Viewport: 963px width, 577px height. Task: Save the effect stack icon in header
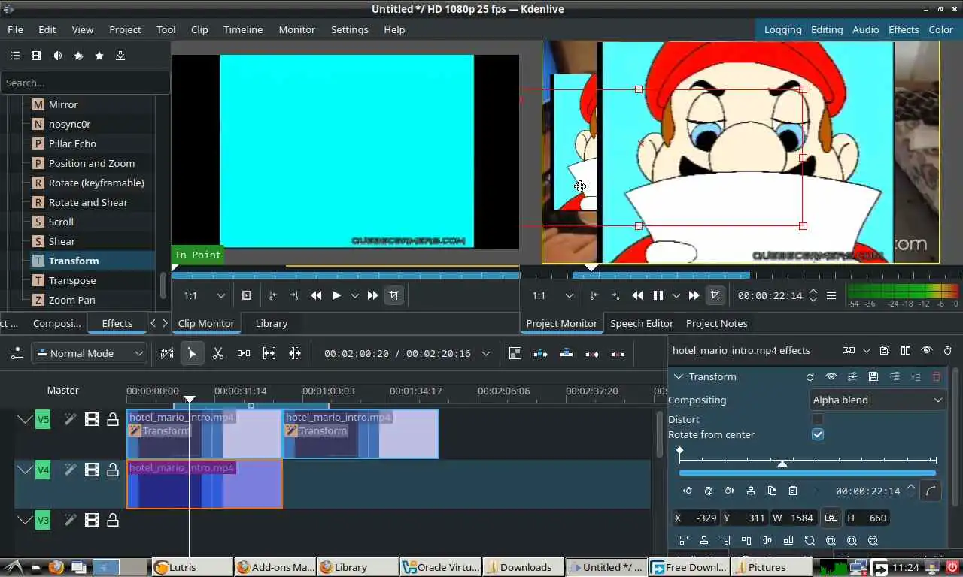coord(885,350)
